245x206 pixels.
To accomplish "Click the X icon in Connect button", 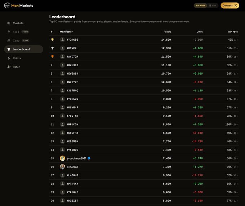I will pos(236,5).
